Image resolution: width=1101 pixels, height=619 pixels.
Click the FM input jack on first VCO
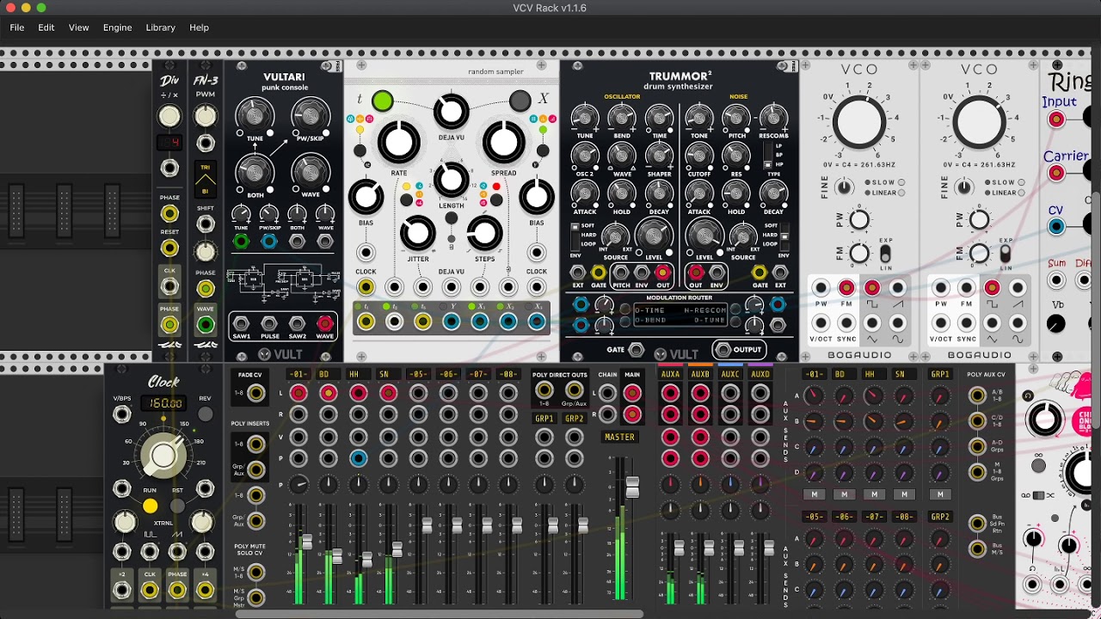pos(846,288)
